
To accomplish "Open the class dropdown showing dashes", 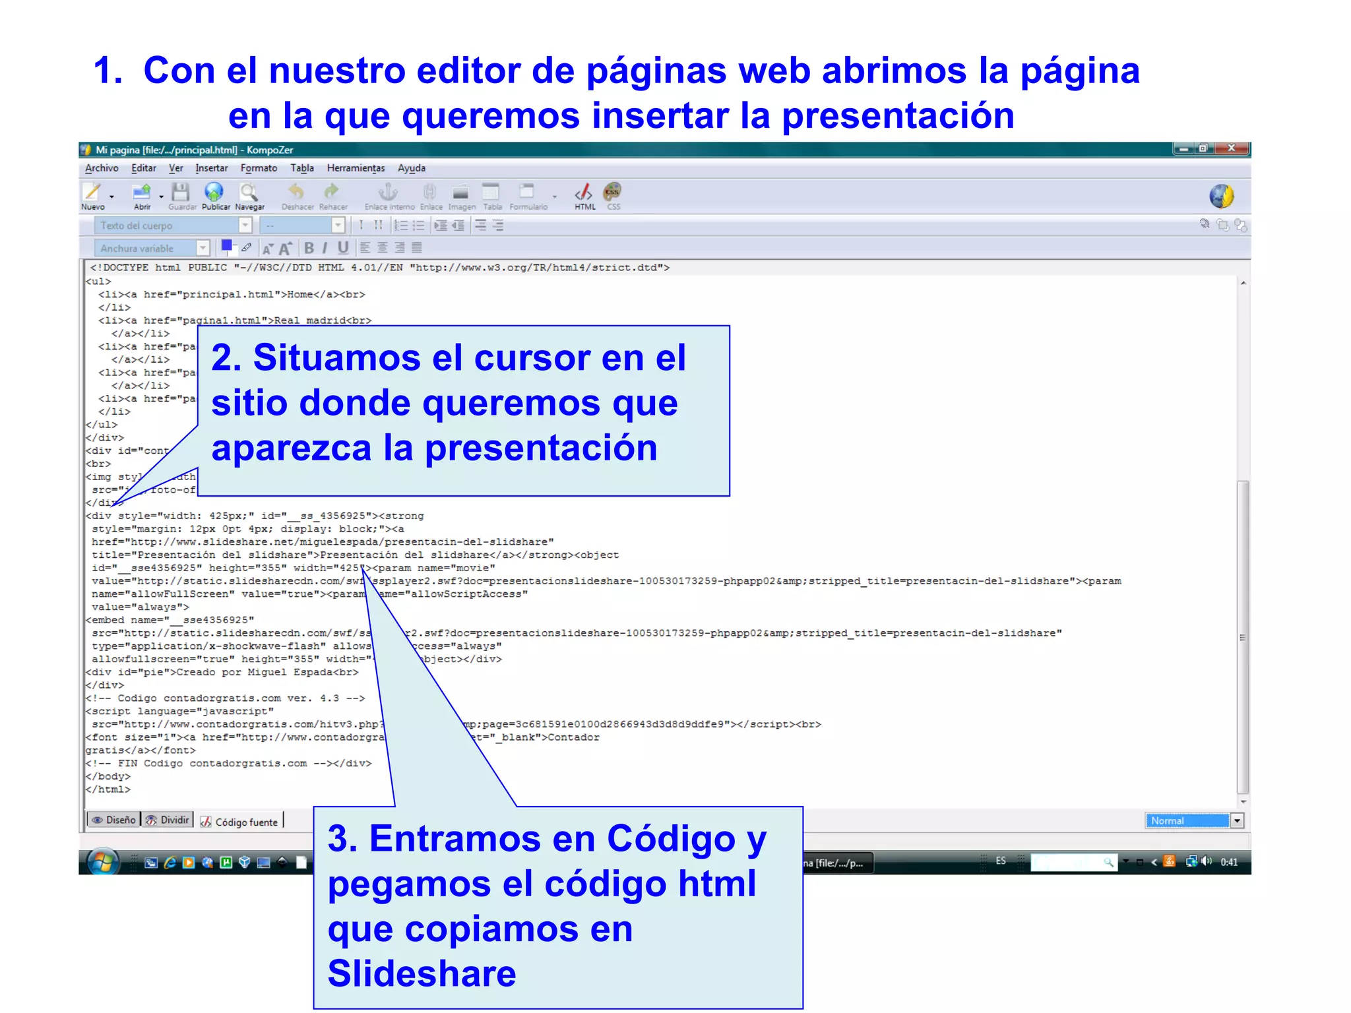I will pos(302,226).
